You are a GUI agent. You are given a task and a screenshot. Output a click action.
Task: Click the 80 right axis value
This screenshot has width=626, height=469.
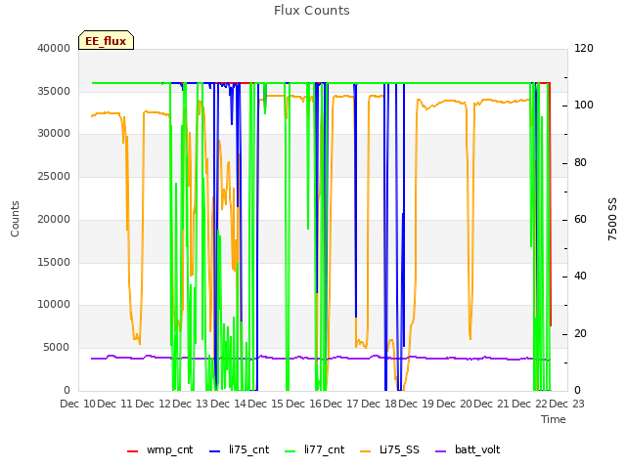point(580,163)
